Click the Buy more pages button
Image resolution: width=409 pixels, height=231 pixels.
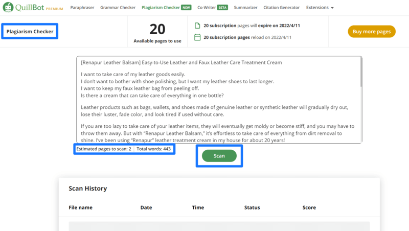coord(372,32)
